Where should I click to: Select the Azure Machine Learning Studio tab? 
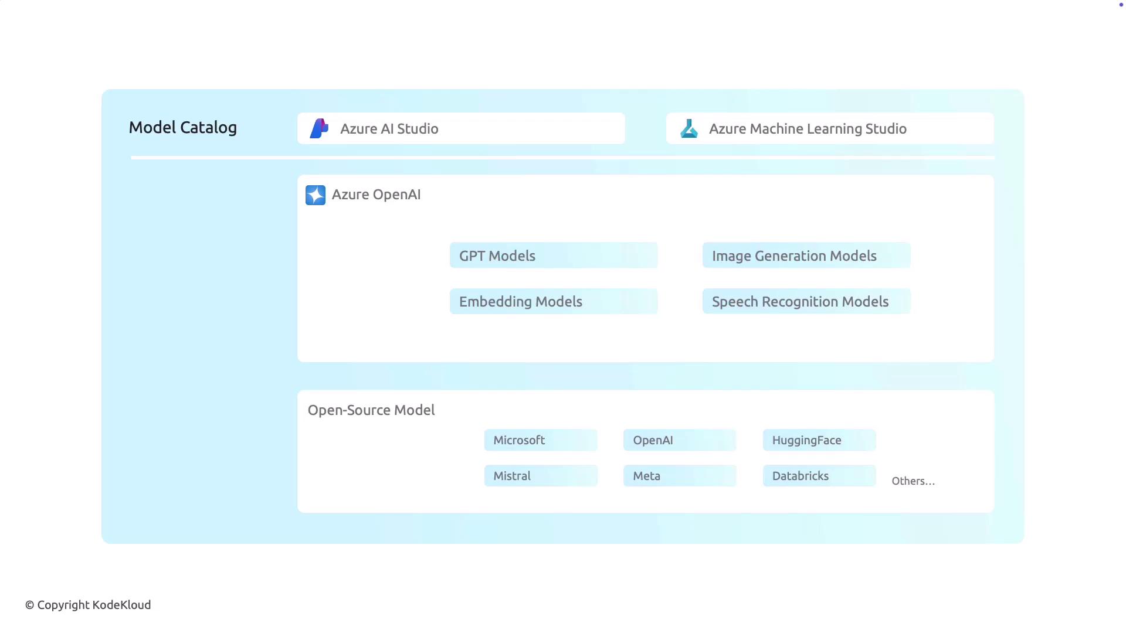point(829,128)
